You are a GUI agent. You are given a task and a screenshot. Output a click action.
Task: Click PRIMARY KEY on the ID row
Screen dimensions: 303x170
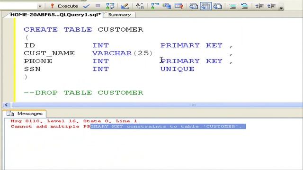point(191,45)
